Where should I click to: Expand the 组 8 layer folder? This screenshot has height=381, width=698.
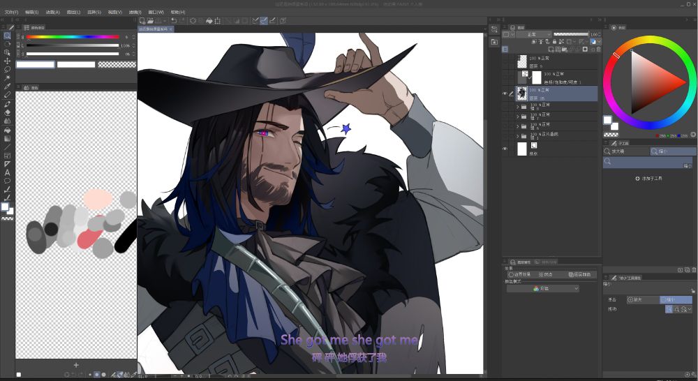pos(518,107)
